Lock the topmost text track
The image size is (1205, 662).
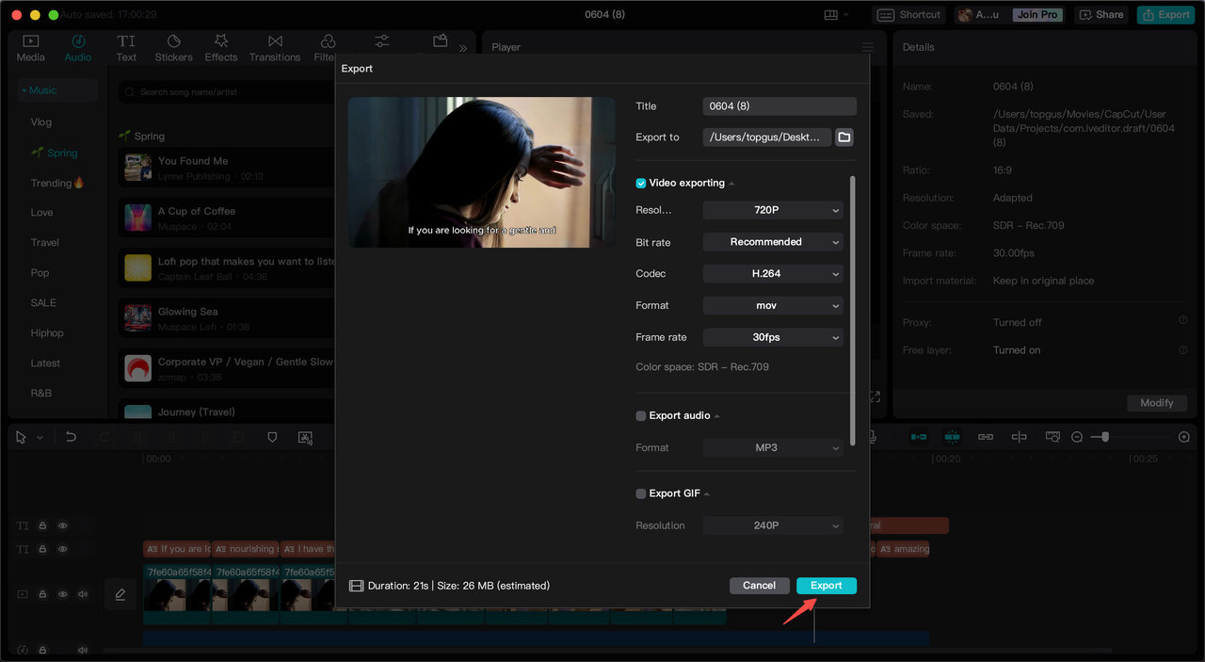(42, 525)
